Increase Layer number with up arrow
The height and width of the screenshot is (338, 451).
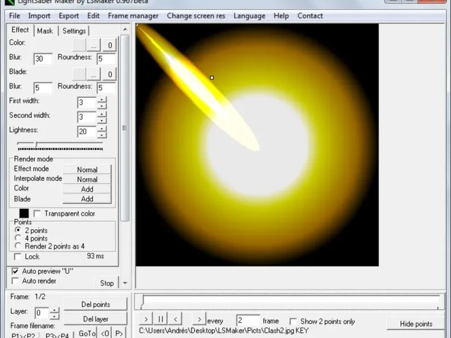tap(54, 310)
